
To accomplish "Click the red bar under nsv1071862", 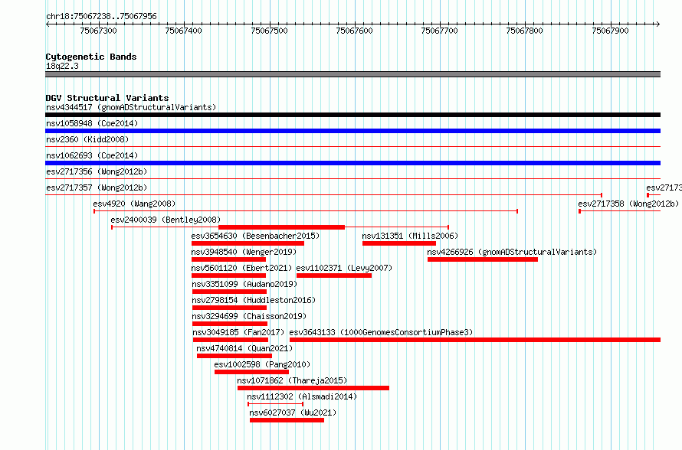I will 313,388.
